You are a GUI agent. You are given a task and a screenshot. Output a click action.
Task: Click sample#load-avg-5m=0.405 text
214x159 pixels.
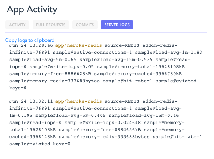click(70, 116)
